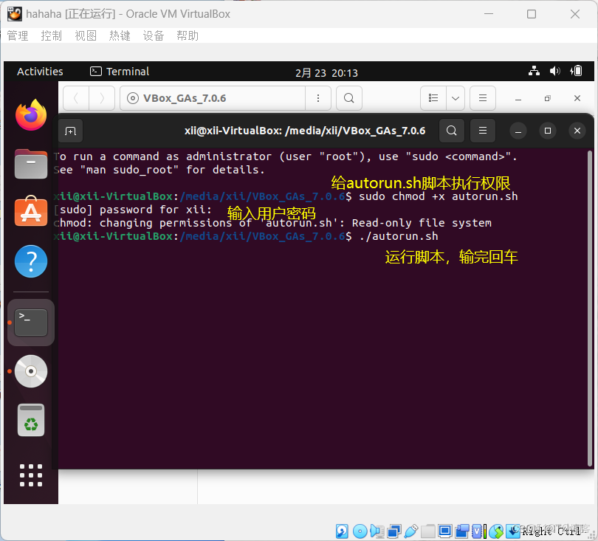598x541 pixels.
Task: Click the Activities button in the top bar
Action: (40, 71)
